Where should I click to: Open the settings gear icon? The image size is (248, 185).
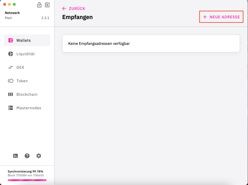coord(39,156)
